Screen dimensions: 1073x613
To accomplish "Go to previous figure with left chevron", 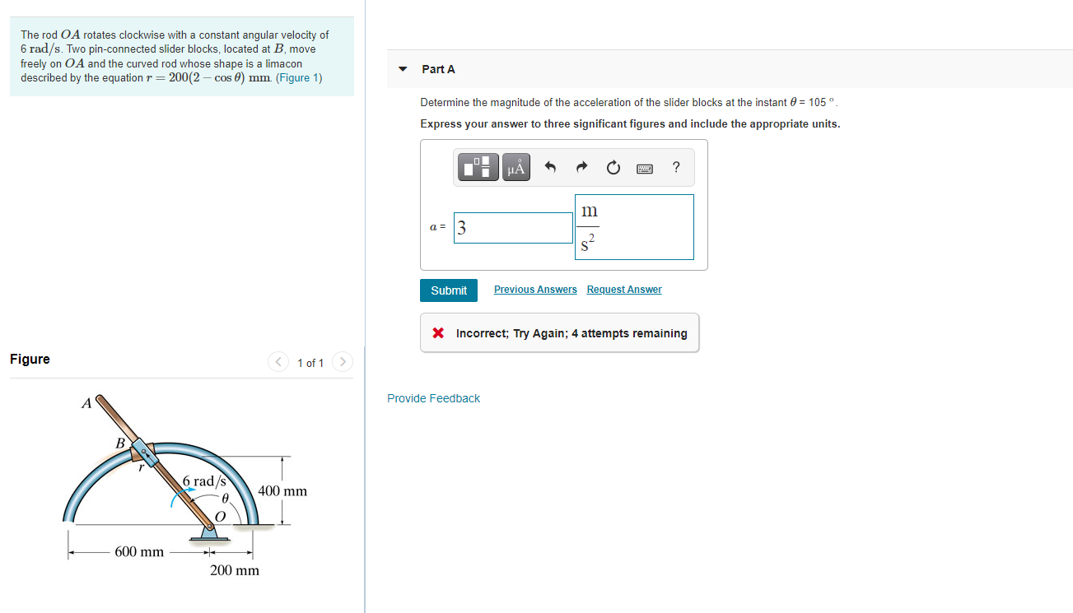I will pos(278,361).
